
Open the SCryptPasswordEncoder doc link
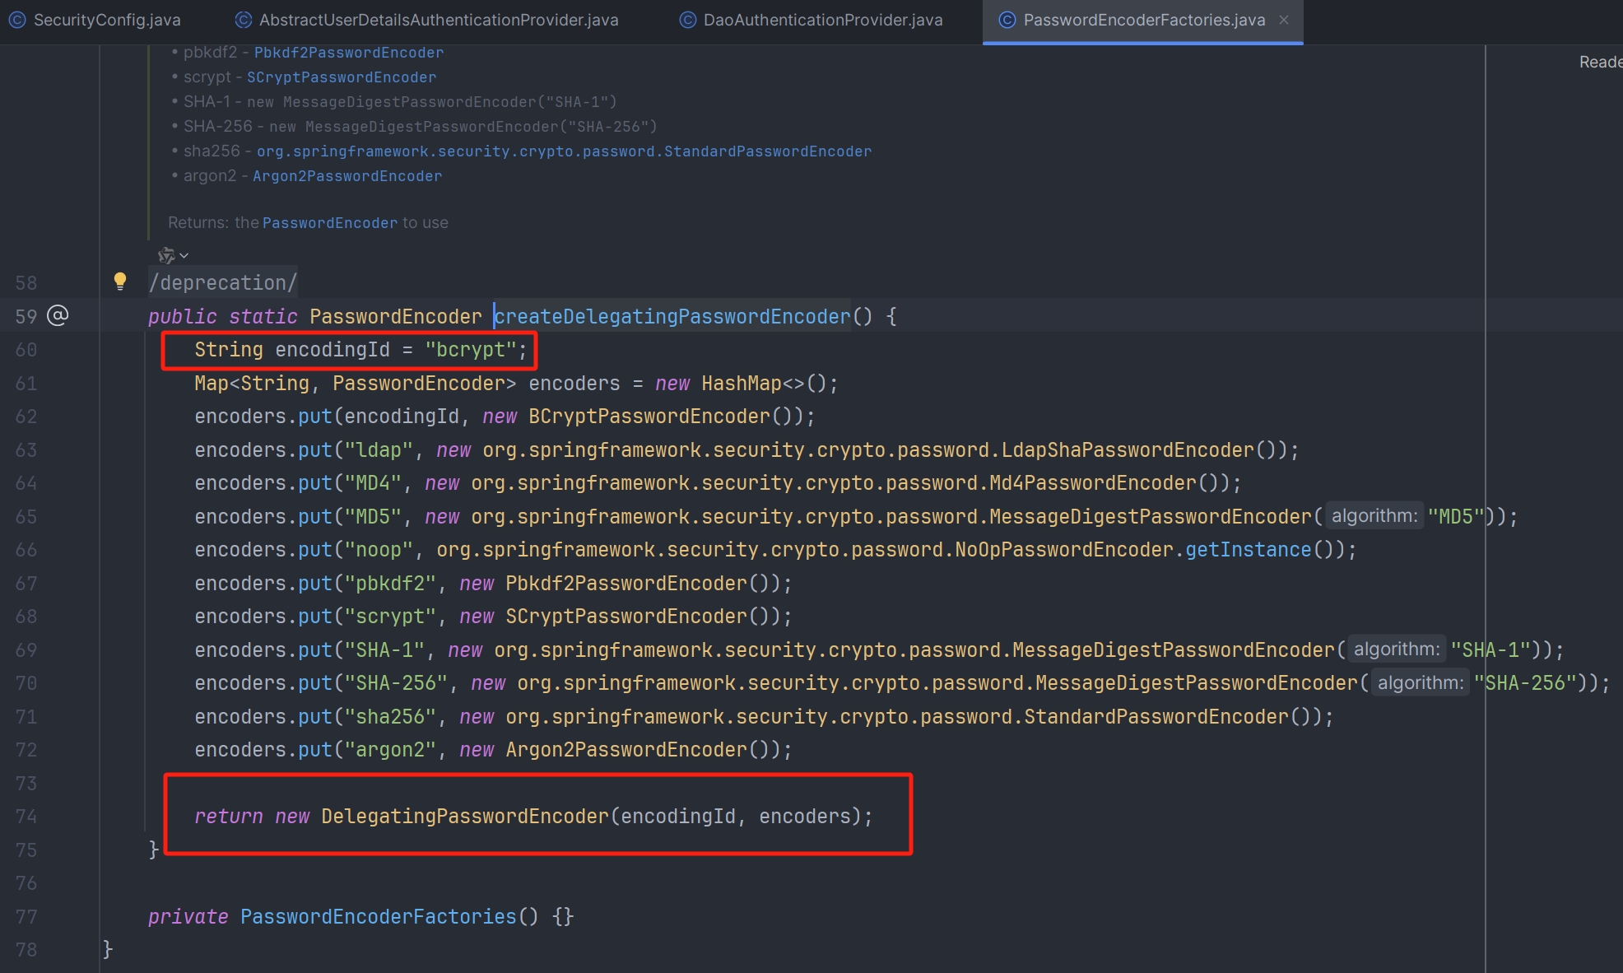(342, 77)
